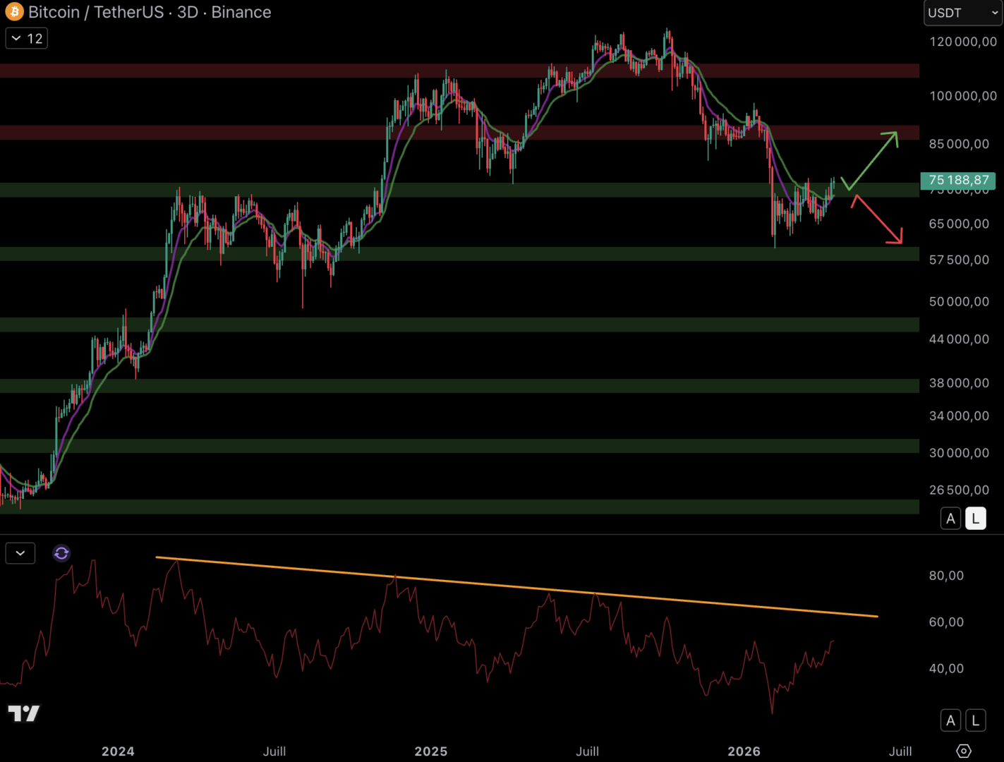Enable auto scale A on oscillator pane
The width and height of the screenshot is (1004, 762).
point(950,720)
